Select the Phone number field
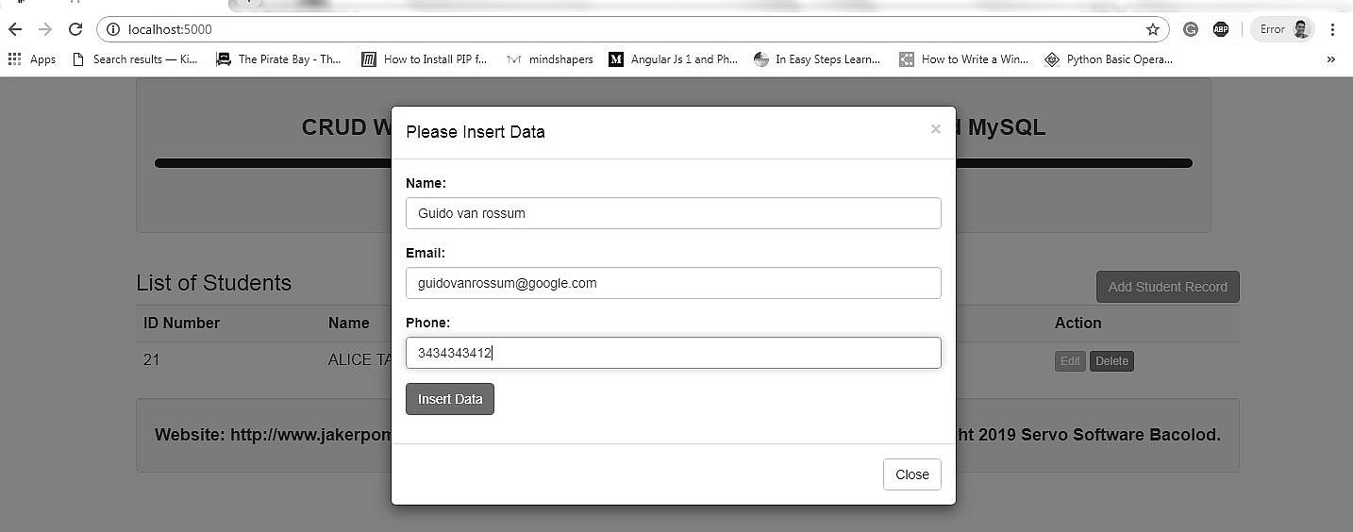This screenshot has width=1353, height=532. click(x=673, y=353)
